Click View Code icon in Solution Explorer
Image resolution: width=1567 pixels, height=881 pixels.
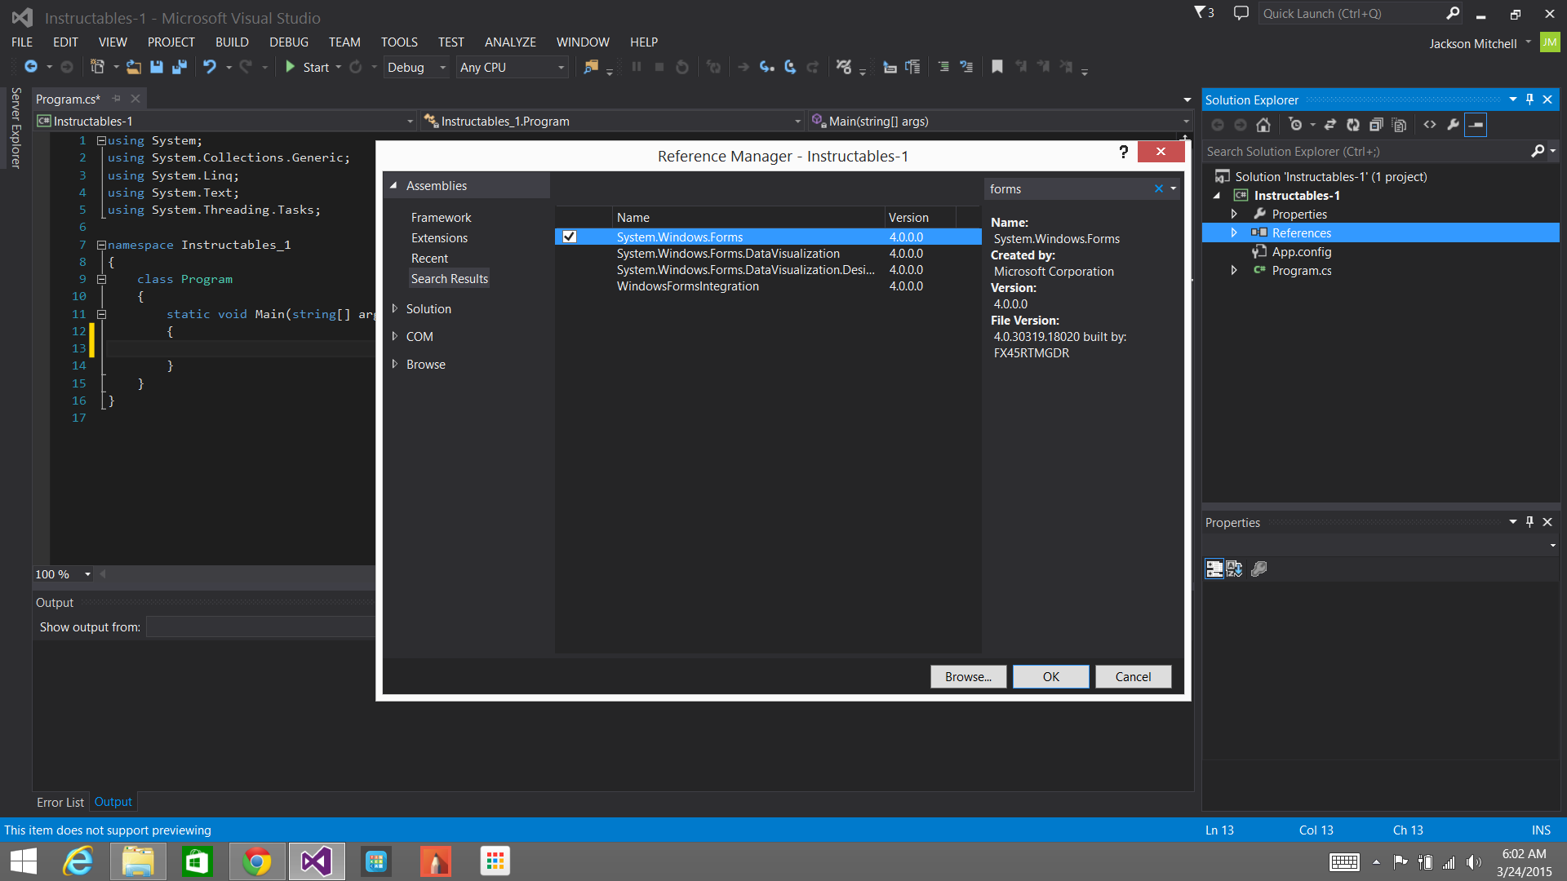coord(1430,125)
